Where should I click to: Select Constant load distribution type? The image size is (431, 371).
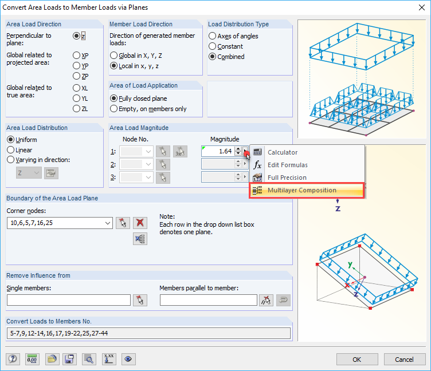click(212, 46)
